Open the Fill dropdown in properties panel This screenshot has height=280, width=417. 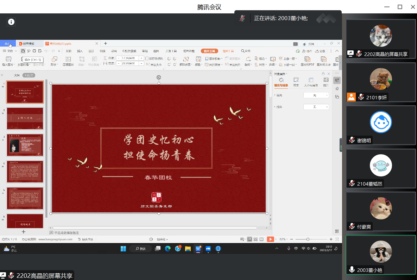pyautogui.click(x=316, y=95)
